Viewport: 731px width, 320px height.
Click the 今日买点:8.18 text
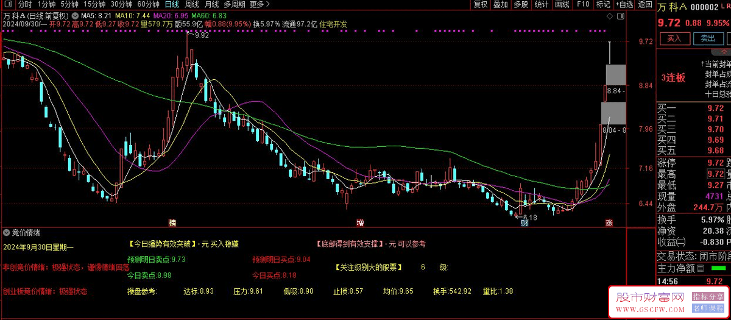(x=274, y=276)
